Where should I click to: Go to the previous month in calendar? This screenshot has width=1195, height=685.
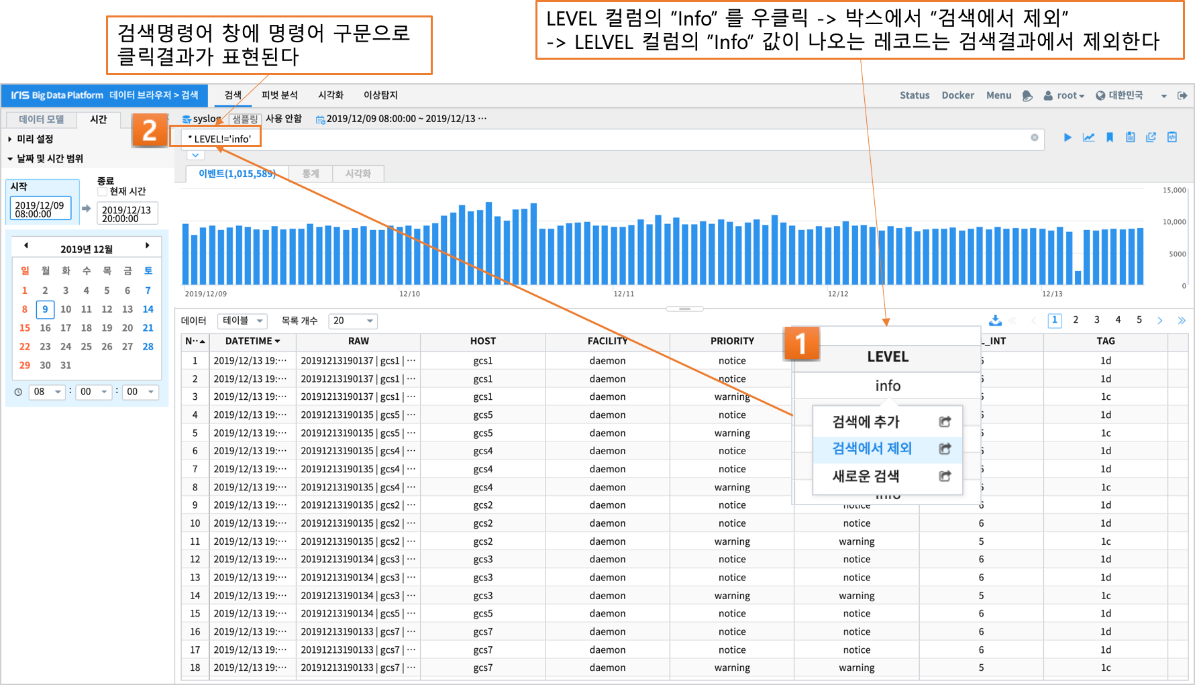click(x=25, y=246)
